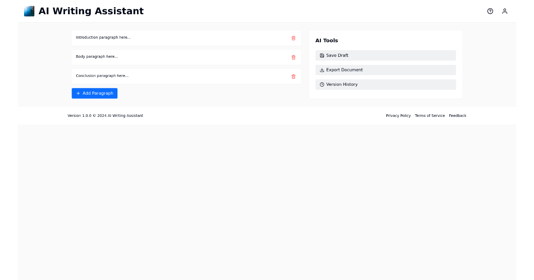Screen dimensions: 534x280
Task: Open the help question-mark icon
Action: [x=490, y=11]
